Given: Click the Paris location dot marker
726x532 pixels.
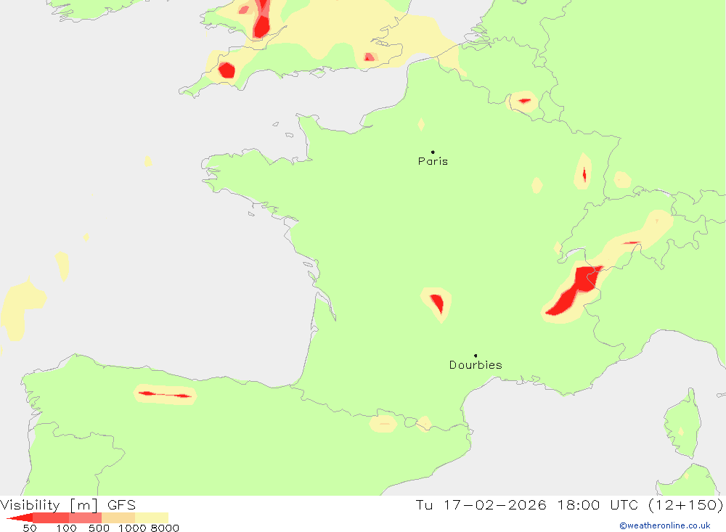Looking at the screenshot, I should (x=433, y=152).
